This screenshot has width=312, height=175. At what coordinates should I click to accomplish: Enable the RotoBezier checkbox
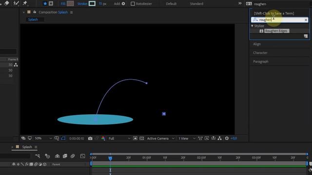point(133,3)
